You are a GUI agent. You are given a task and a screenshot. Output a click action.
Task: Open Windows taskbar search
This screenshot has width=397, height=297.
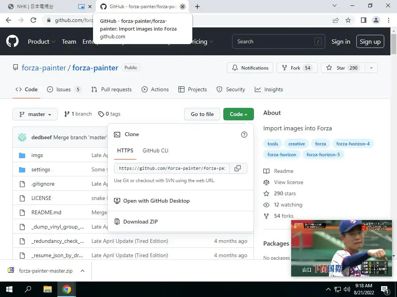28,289
